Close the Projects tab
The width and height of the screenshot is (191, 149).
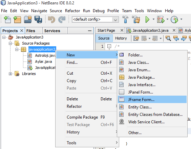pos(22,31)
